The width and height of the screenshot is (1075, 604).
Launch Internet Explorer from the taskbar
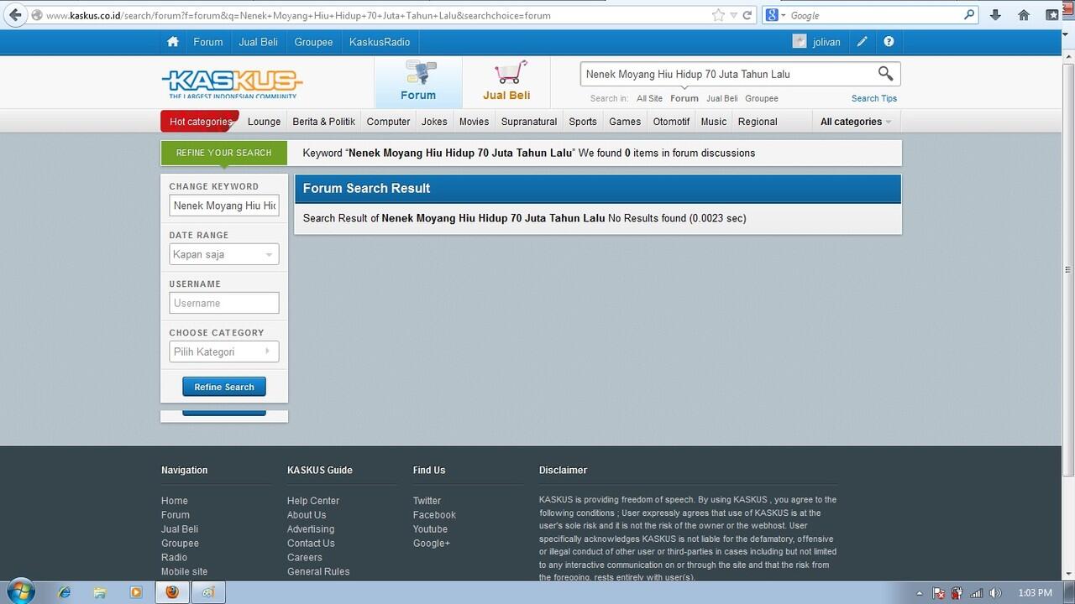click(65, 592)
